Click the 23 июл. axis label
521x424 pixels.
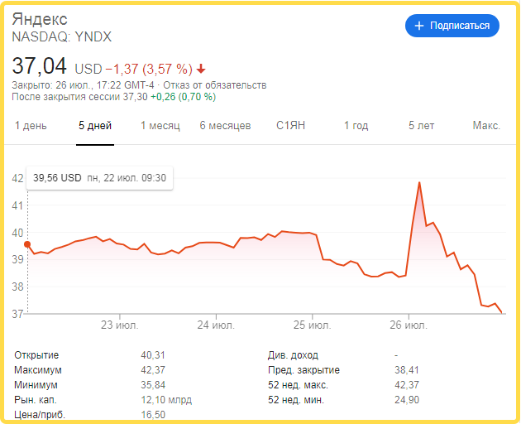120,325
